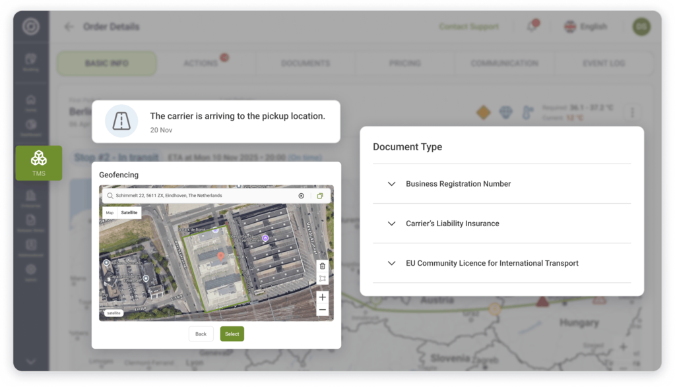This screenshot has width=675, height=387.
Task: Click the Back button under the map
Action: (201, 334)
